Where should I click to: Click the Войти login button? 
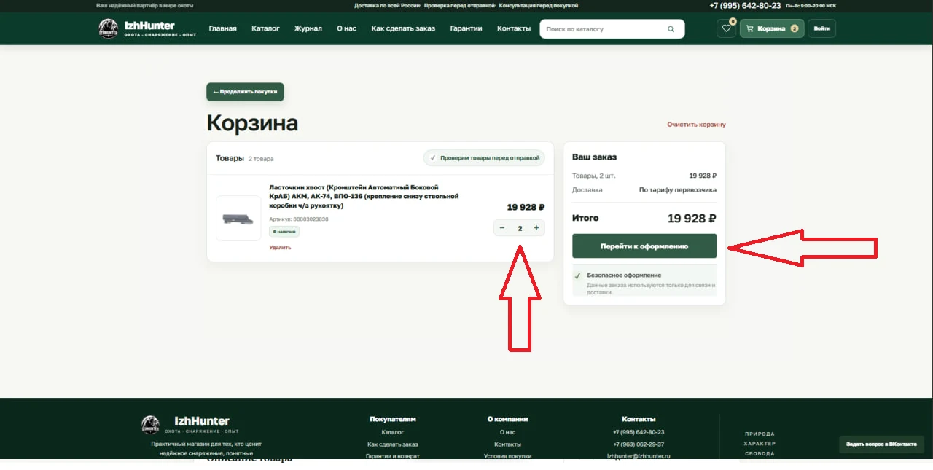(821, 28)
